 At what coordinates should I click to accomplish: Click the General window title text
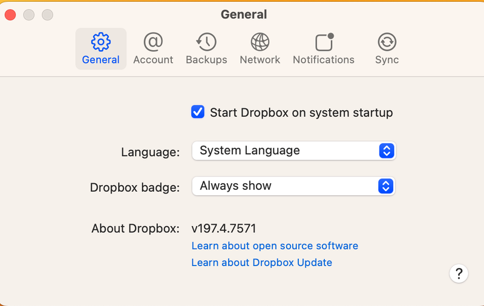coord(244,15)
